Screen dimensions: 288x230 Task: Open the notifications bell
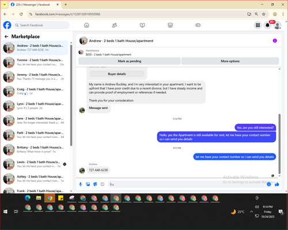[x=267, y=25]
